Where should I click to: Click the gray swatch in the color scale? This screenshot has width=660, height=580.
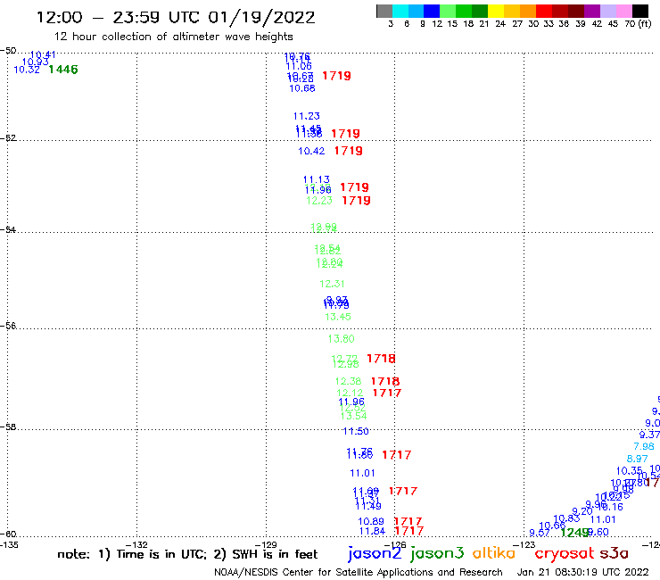[384, 11]
